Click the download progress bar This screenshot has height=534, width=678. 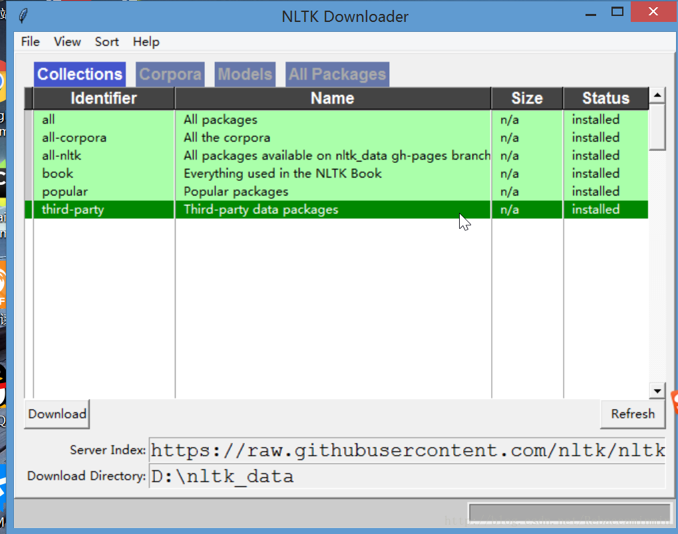point(570,513)
